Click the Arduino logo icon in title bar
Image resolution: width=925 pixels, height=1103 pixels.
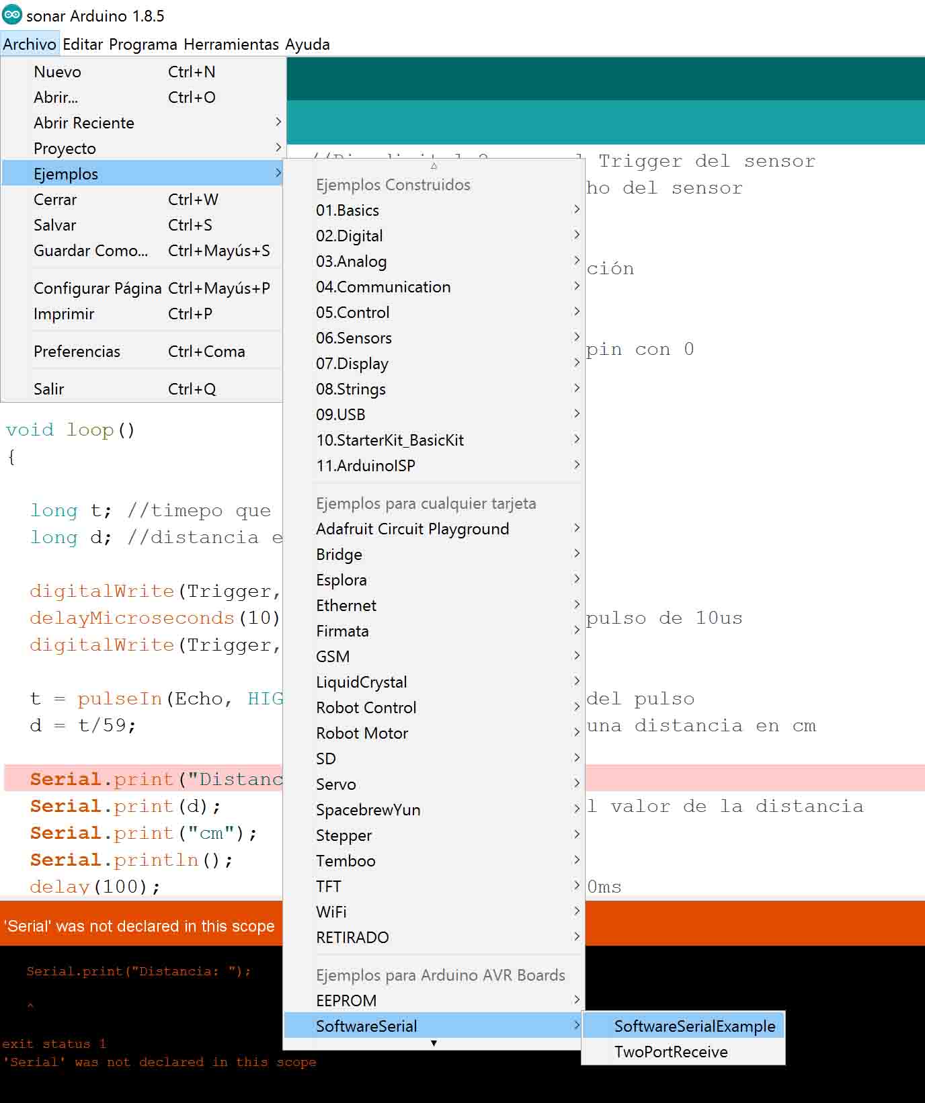[12, 15]
